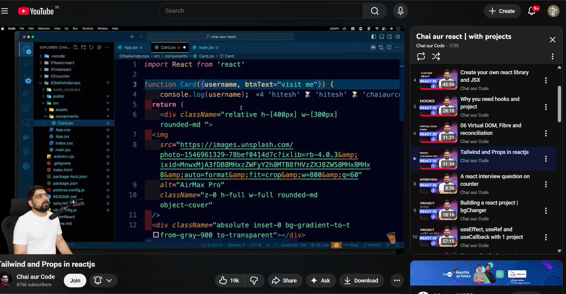Viewport: 566px width, 294px height.
Task: Click Extensions icon in video's VS Code
Action: 26,108
